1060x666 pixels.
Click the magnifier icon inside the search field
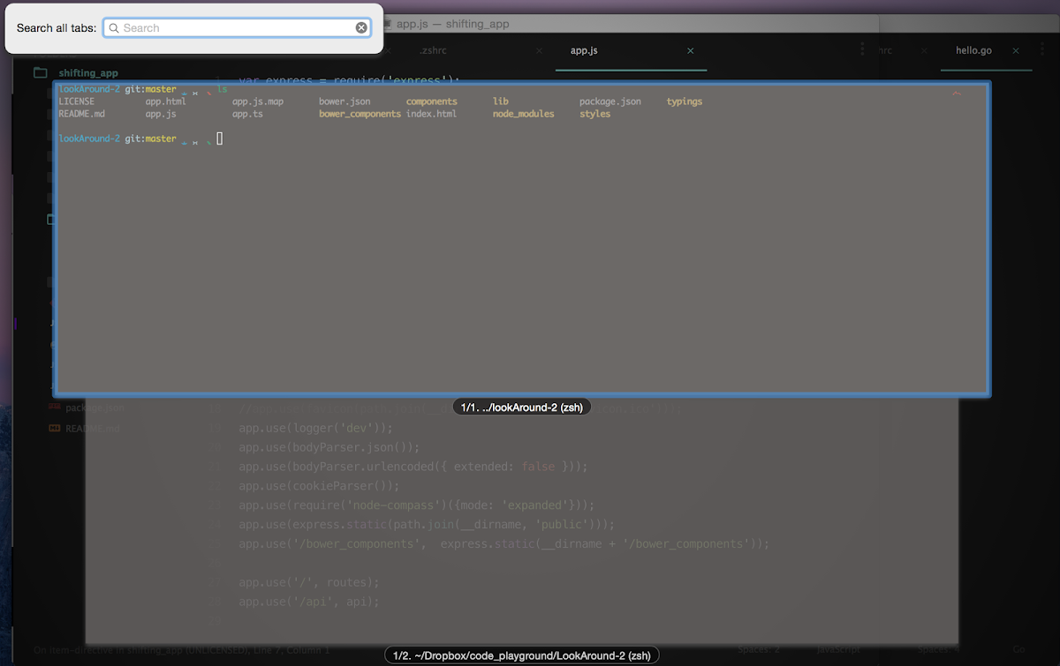(114, 27)
